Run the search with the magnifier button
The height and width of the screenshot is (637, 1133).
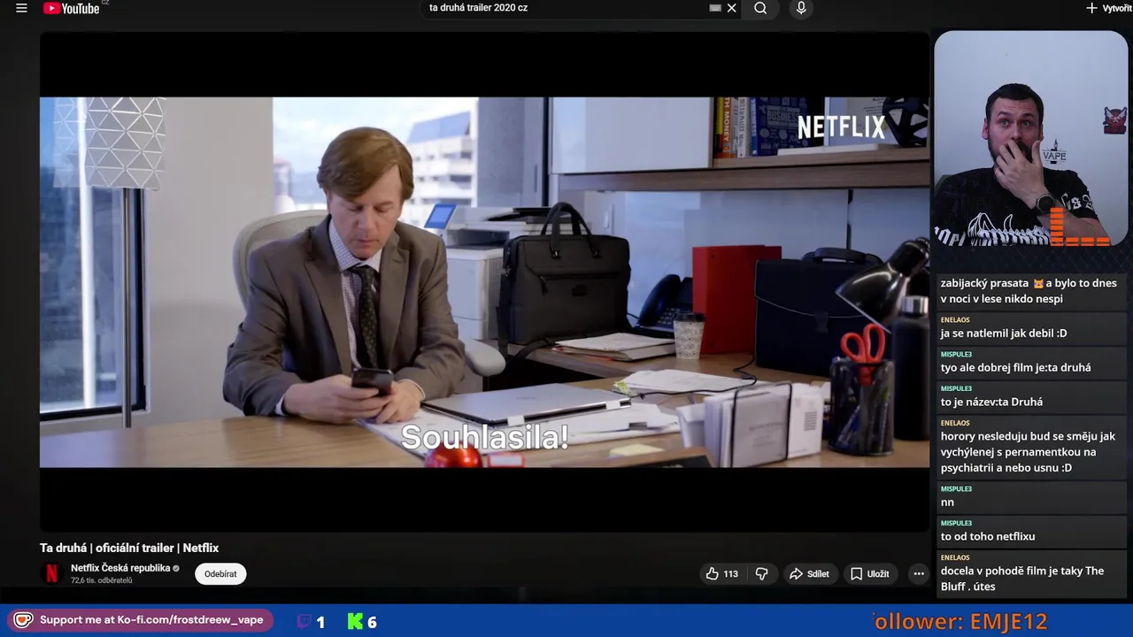point(760,8)
